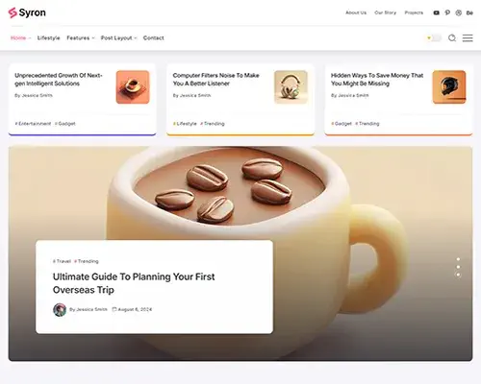
Task: Click the Syron logo
Action: (27, 12)
